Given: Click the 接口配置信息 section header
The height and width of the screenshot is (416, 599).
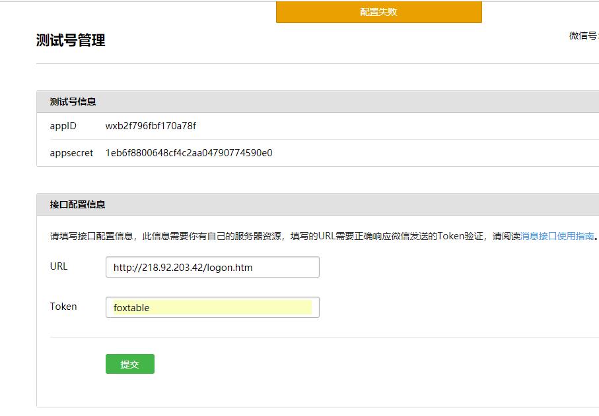Looking at the screenshot, I should pos(77,204).
